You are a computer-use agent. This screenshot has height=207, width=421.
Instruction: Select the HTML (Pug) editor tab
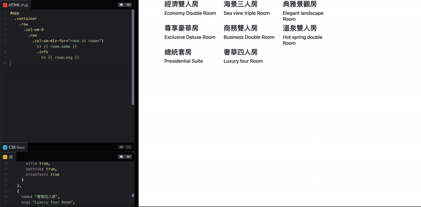[16, 5]
